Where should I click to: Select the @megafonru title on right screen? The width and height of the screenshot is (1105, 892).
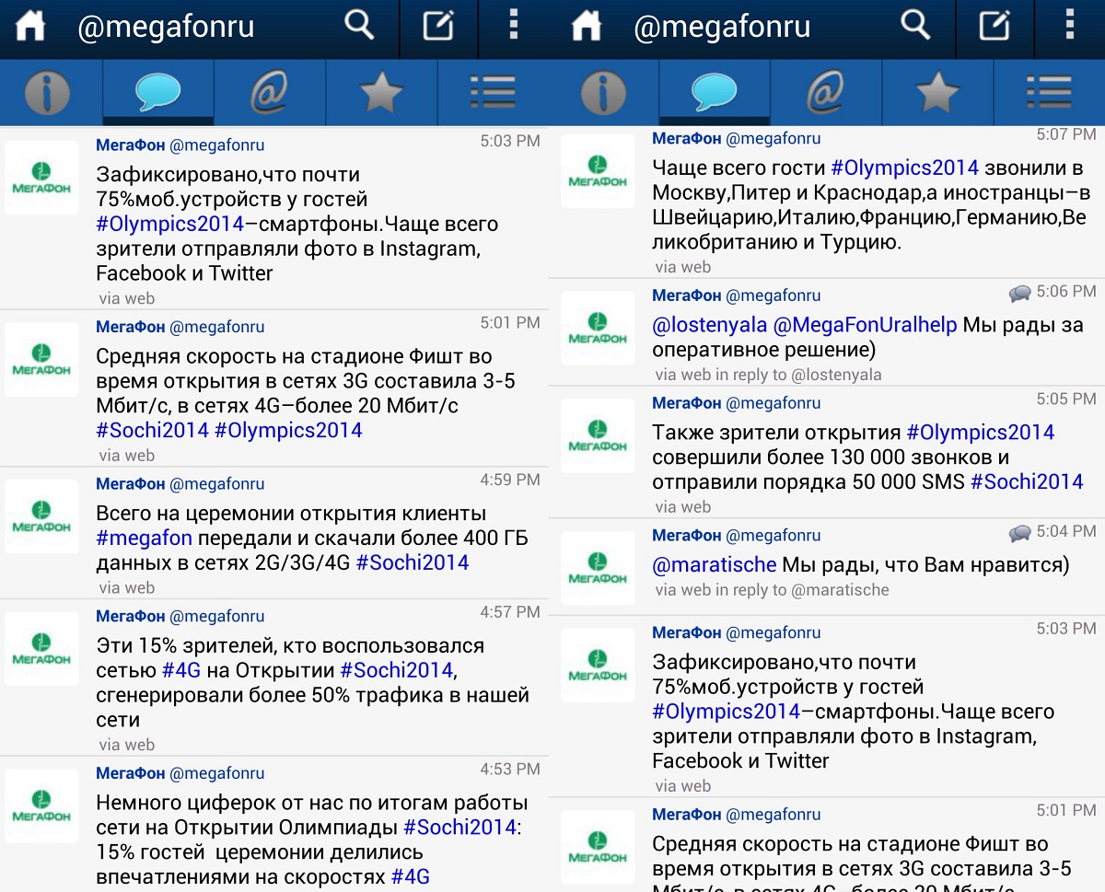click(x=722, y=27)
